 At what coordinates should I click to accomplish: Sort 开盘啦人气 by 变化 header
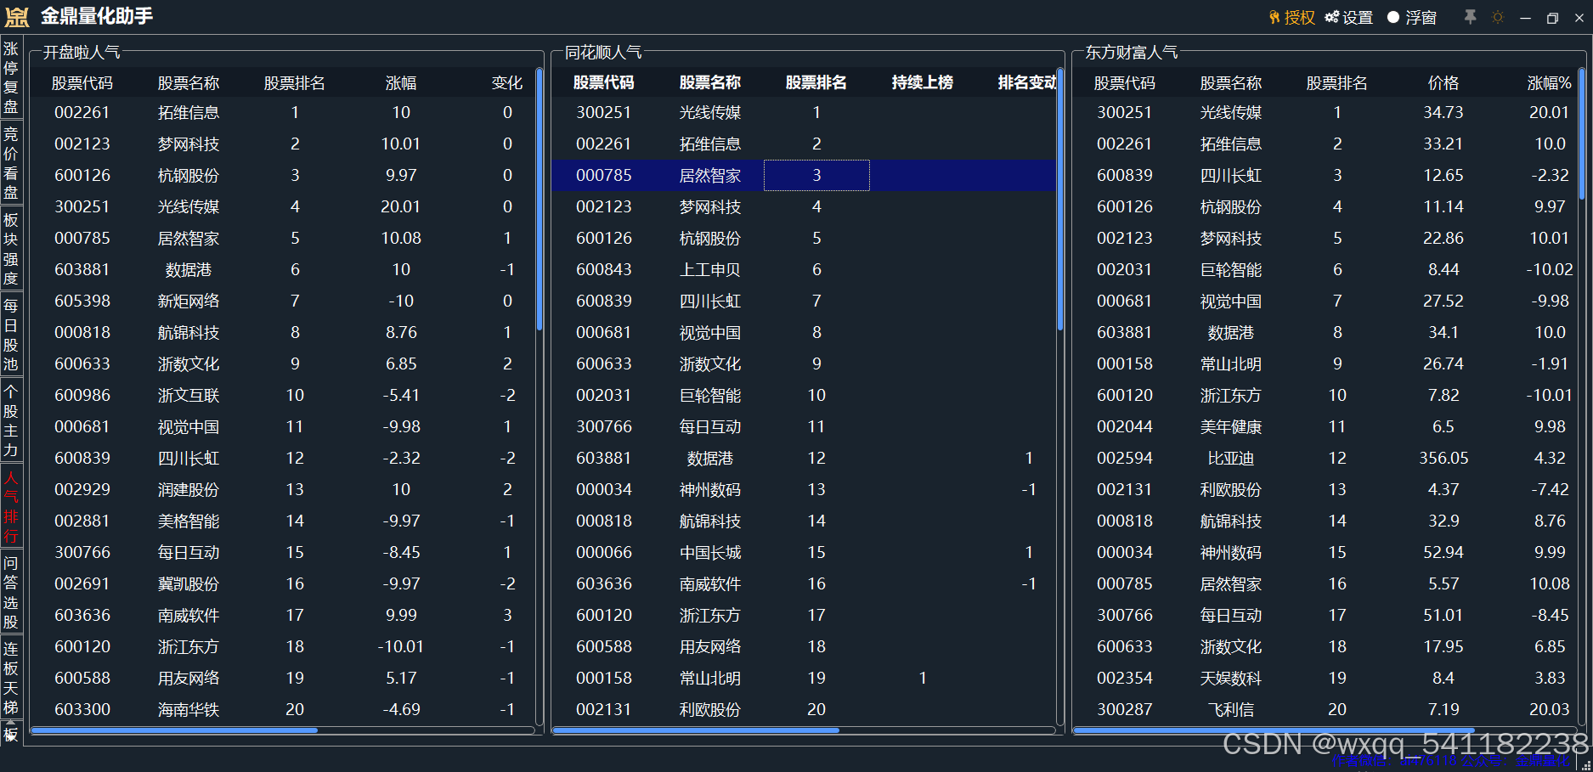point(507,83)
